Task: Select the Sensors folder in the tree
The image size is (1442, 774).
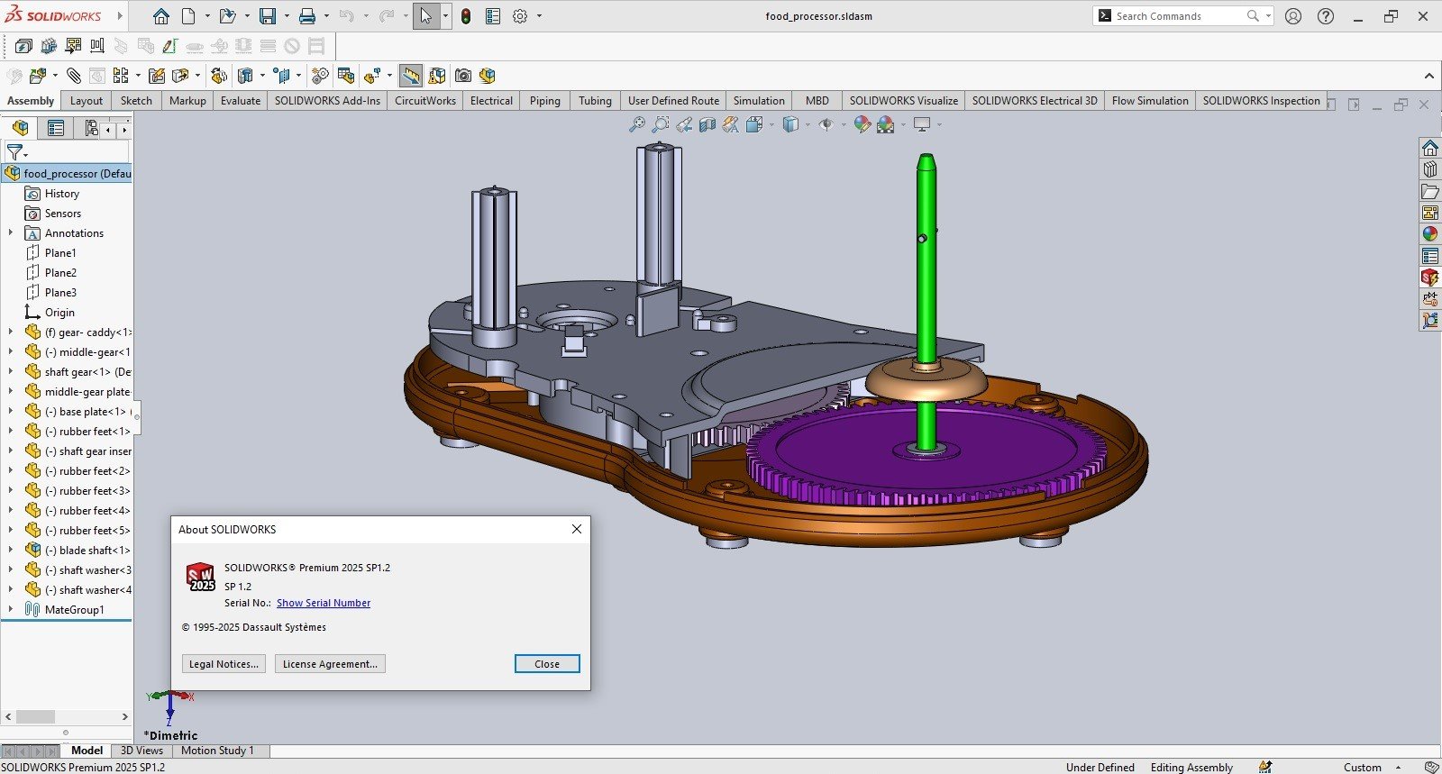Action: [x=62, y=213]
